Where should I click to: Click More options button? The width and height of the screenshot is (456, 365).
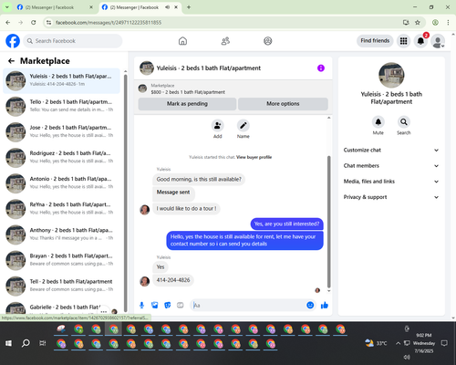[283, 104]
